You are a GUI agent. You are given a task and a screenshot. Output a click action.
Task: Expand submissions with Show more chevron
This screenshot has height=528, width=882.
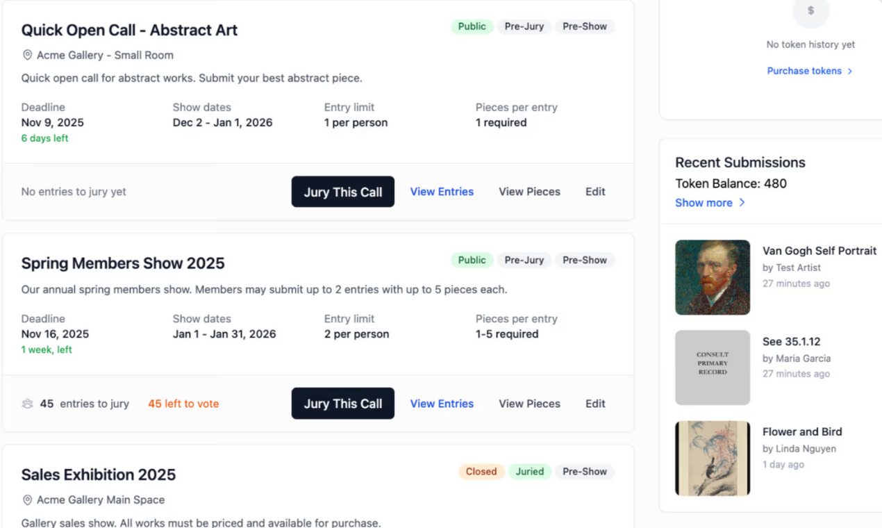(x=742, y=203)
